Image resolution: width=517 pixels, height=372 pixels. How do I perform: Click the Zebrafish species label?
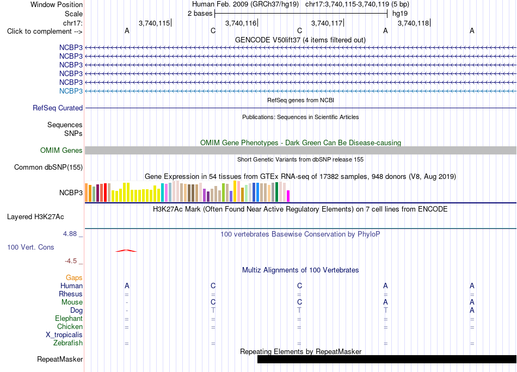click(68, 343)
